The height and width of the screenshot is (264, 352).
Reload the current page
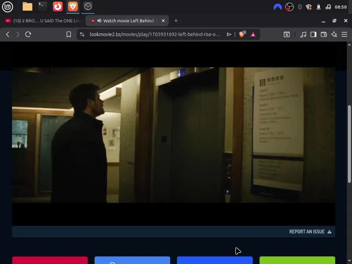28,34
